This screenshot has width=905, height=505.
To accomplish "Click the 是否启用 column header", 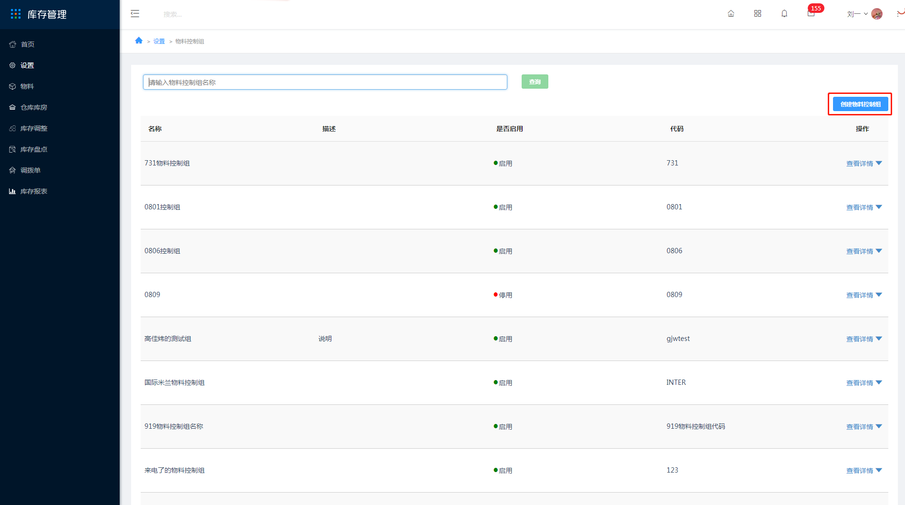I will tap(509, 129).
